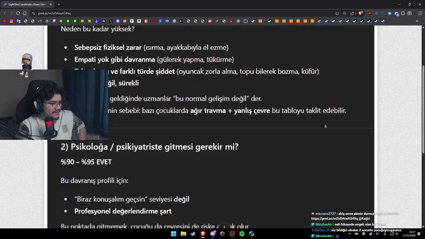Open the Google Translate bookmark
This screenshot has width=425, height=239.
(x=18, y=21)
